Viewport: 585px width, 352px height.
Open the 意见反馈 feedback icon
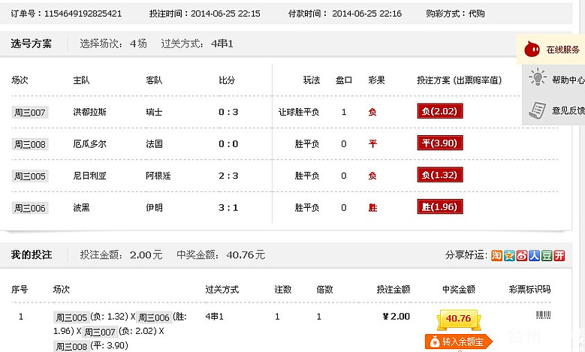pyautogui.click(x=536, y=110)
